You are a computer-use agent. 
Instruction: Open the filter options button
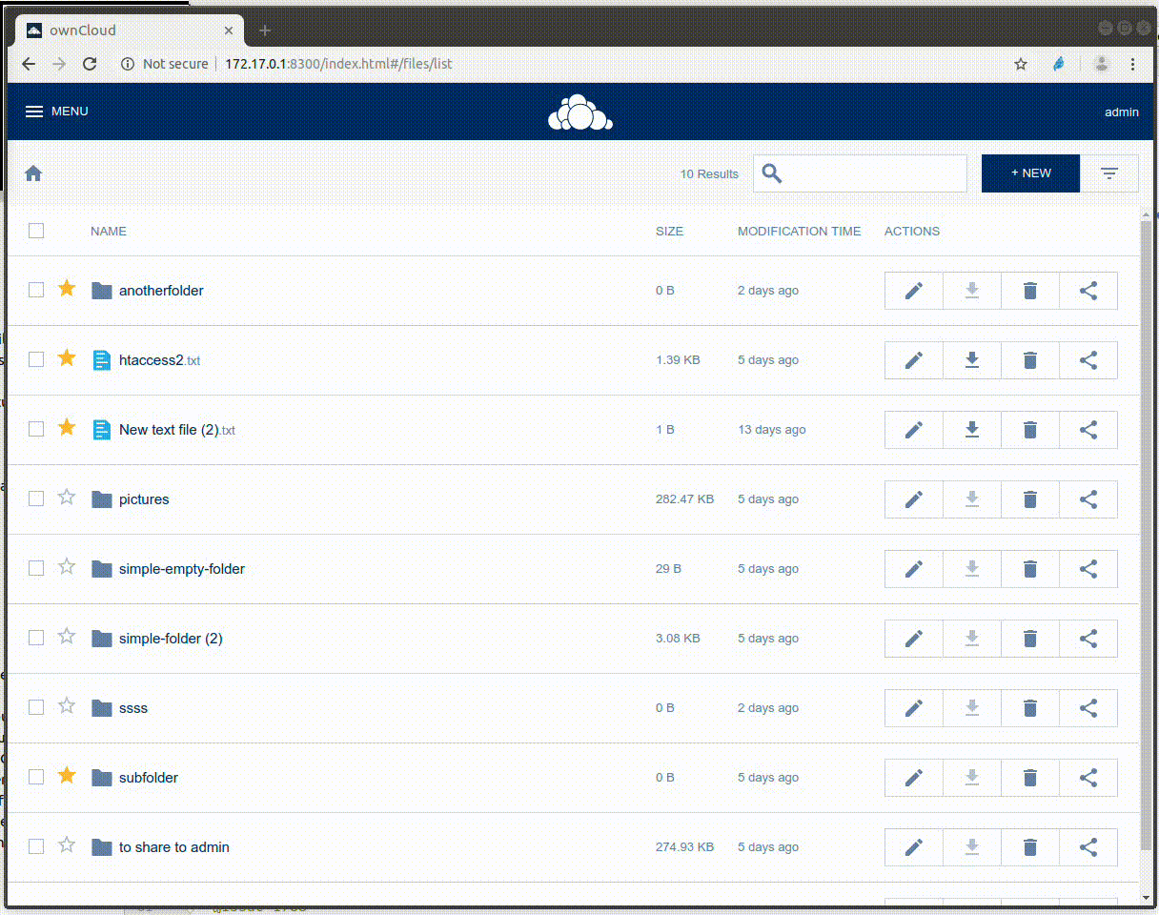tap(1109, 173)
